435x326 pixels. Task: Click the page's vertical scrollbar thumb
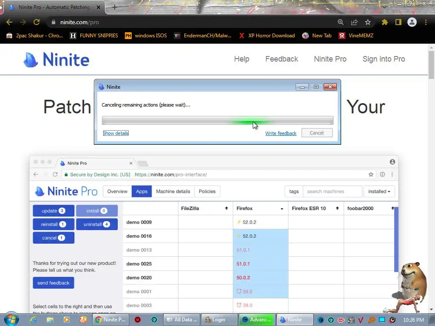tap(432, 65)
